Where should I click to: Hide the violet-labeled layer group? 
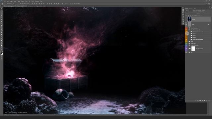click(x=186, y=49)
